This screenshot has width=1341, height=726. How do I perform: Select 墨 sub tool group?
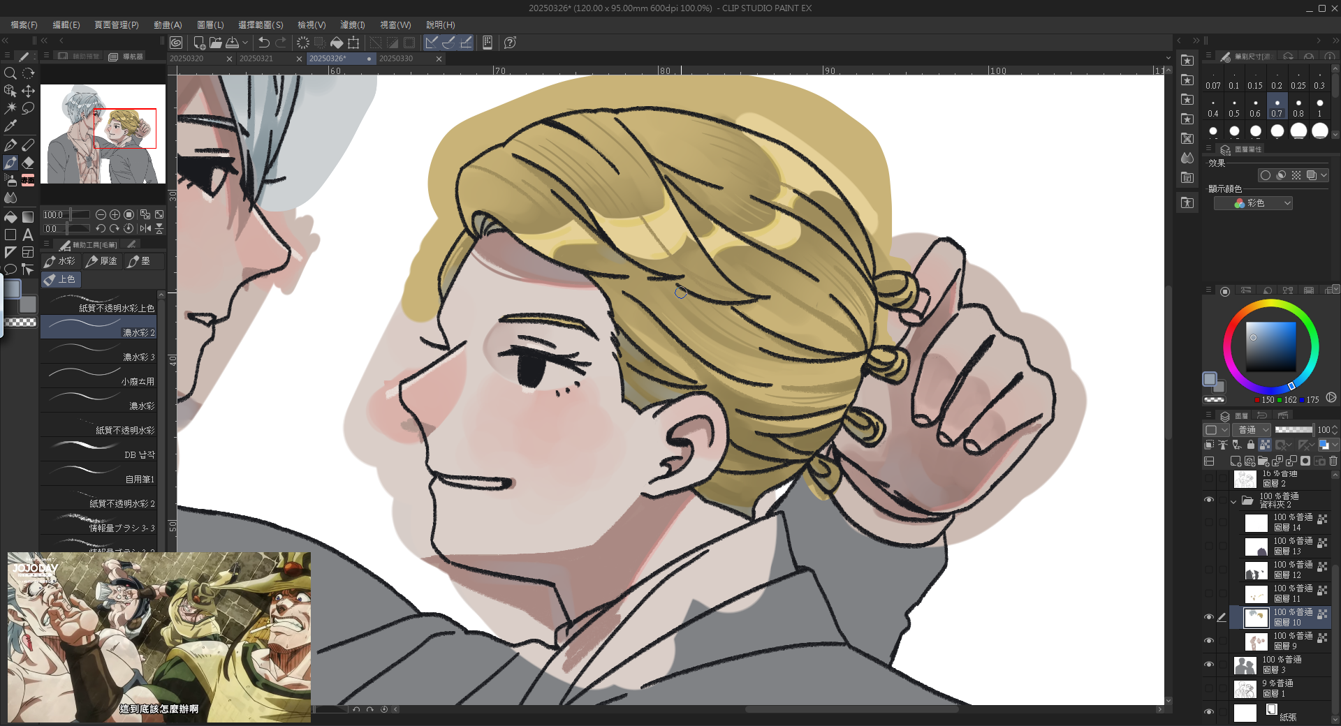pyautogui.click(x=144, y=261)
